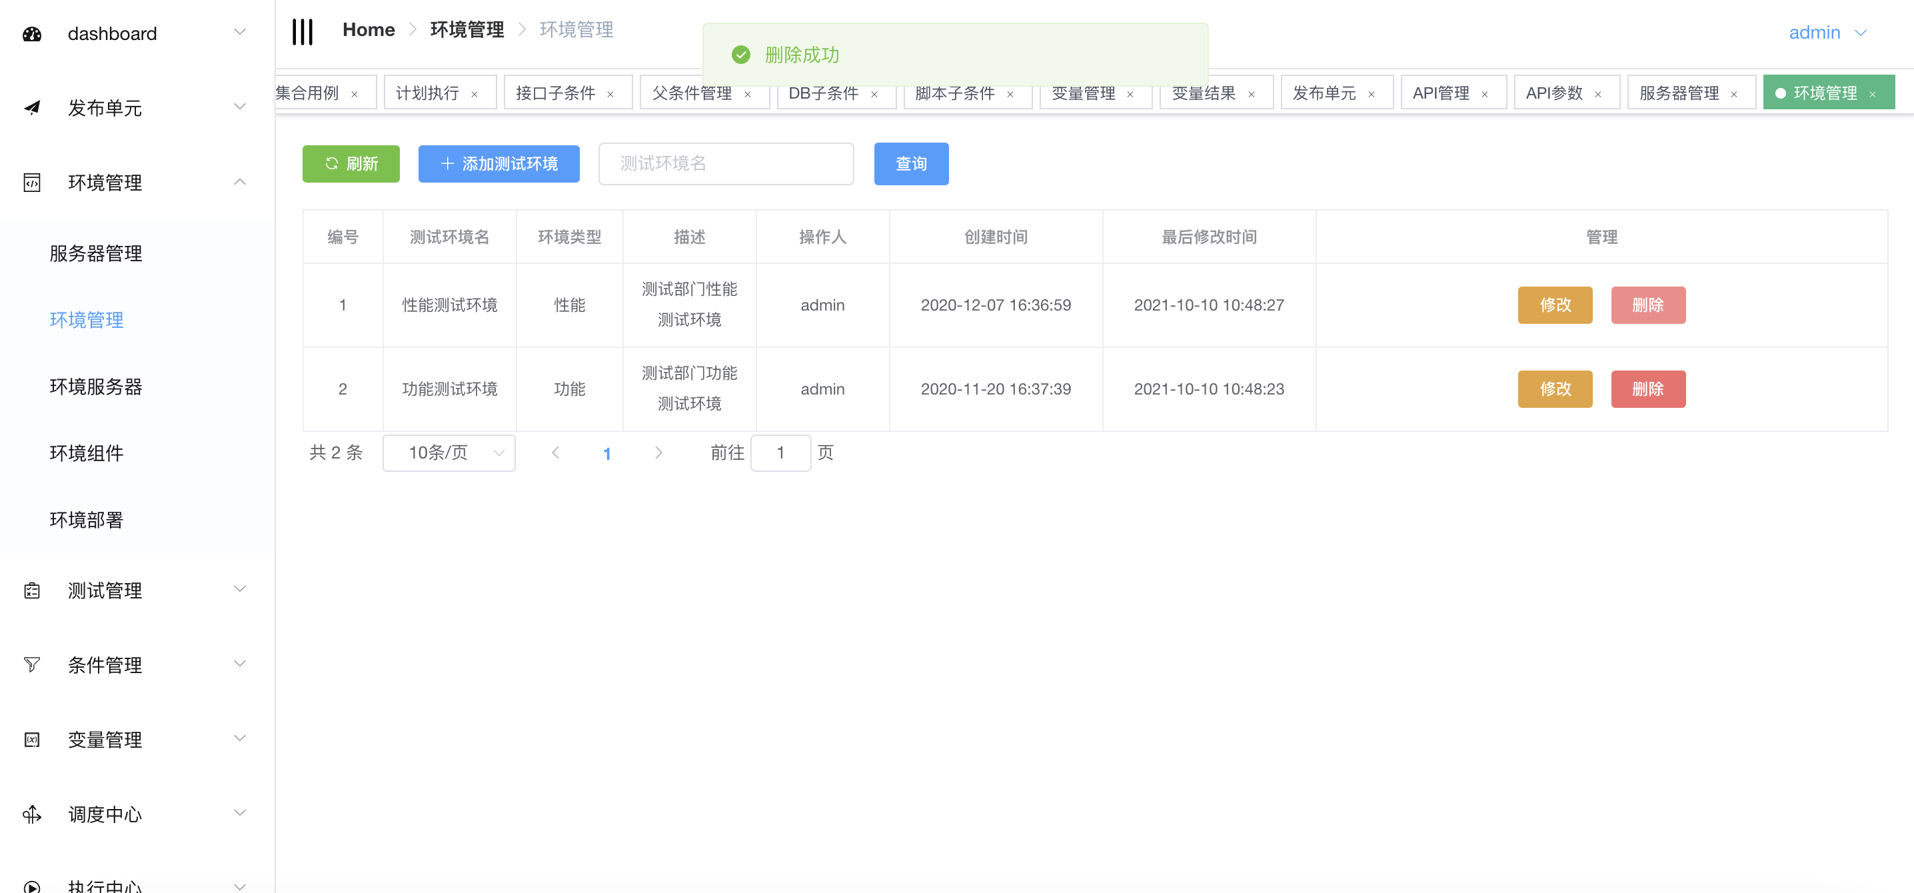Click the 删除成功 success notification
The image size is (1914, 893).
pyautogui.click(x=955, y=55)
